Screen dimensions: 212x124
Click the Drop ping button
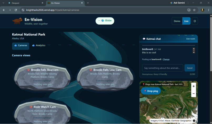pos(151,91)
